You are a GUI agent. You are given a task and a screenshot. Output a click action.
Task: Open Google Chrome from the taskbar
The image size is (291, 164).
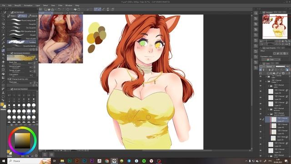point(107,161)
